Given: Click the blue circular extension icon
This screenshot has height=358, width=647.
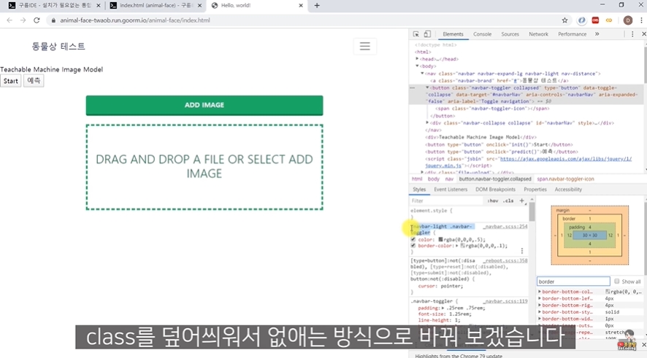Looking at the screenshot, I should pos(581,20).
